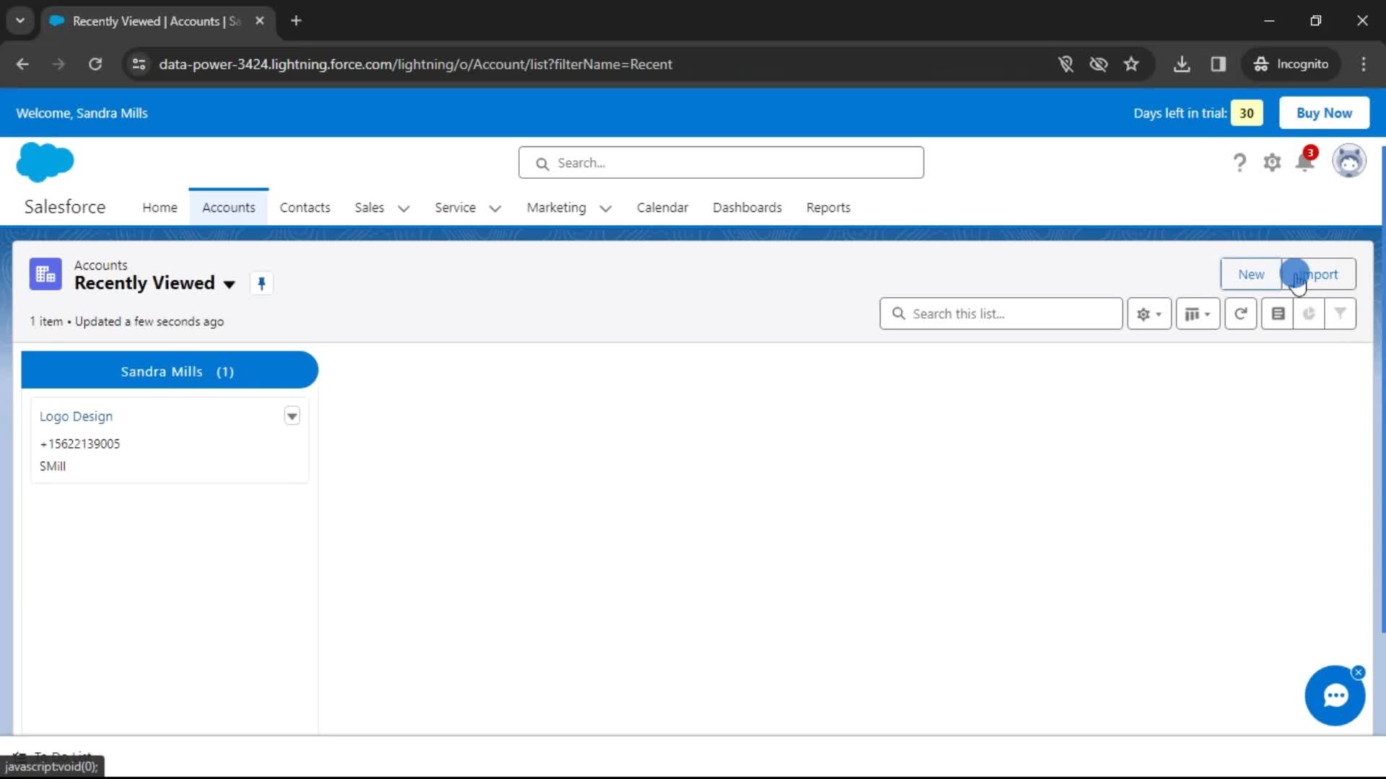Click the Incognito indicator
The image size is (1386, 779).
point(1291,64)
